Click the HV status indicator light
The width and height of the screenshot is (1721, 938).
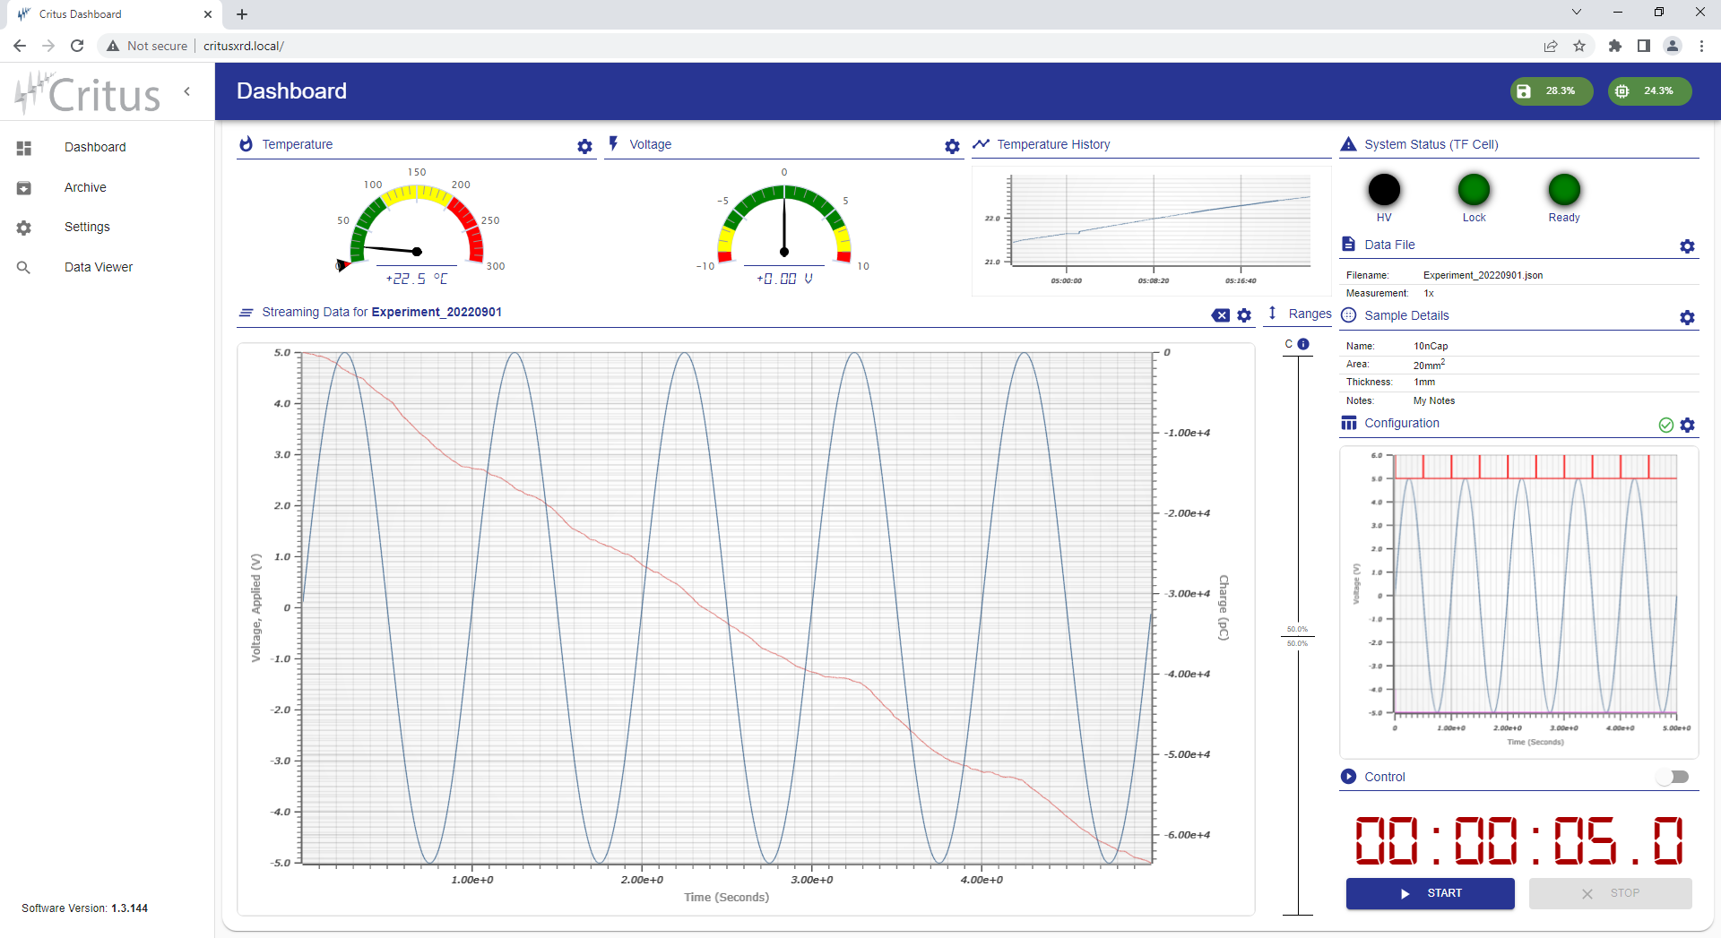(x=1384, y=190)
